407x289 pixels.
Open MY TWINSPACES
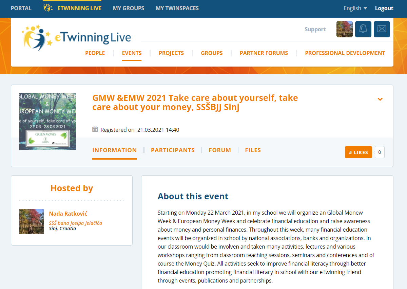point(177,8)
